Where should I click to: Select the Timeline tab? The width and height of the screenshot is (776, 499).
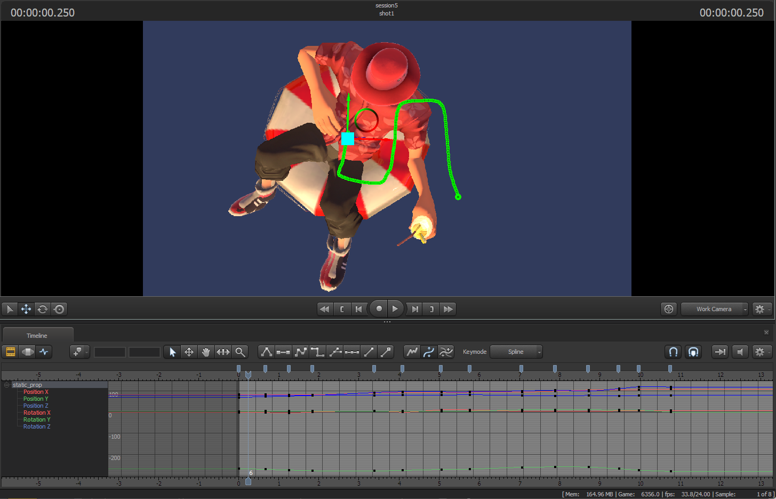tap(37, 335)
